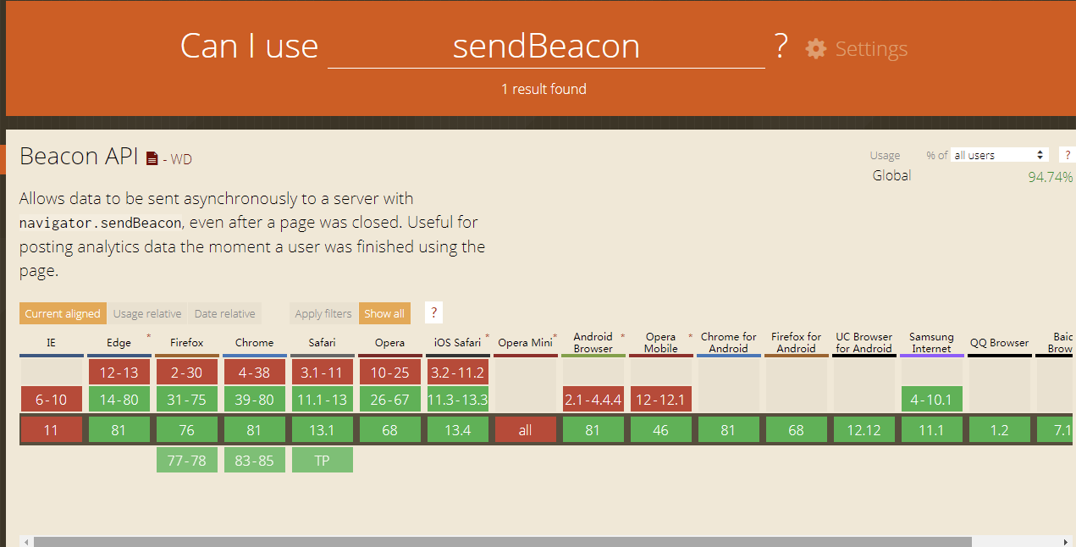The height and width of the screenshot is (547, 1076).
Task: Select the IE 6-10 support cell
Action: click(51, 399)
